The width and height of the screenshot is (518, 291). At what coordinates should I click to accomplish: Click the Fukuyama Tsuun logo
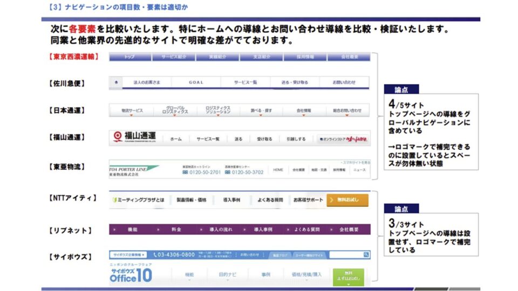135,136
